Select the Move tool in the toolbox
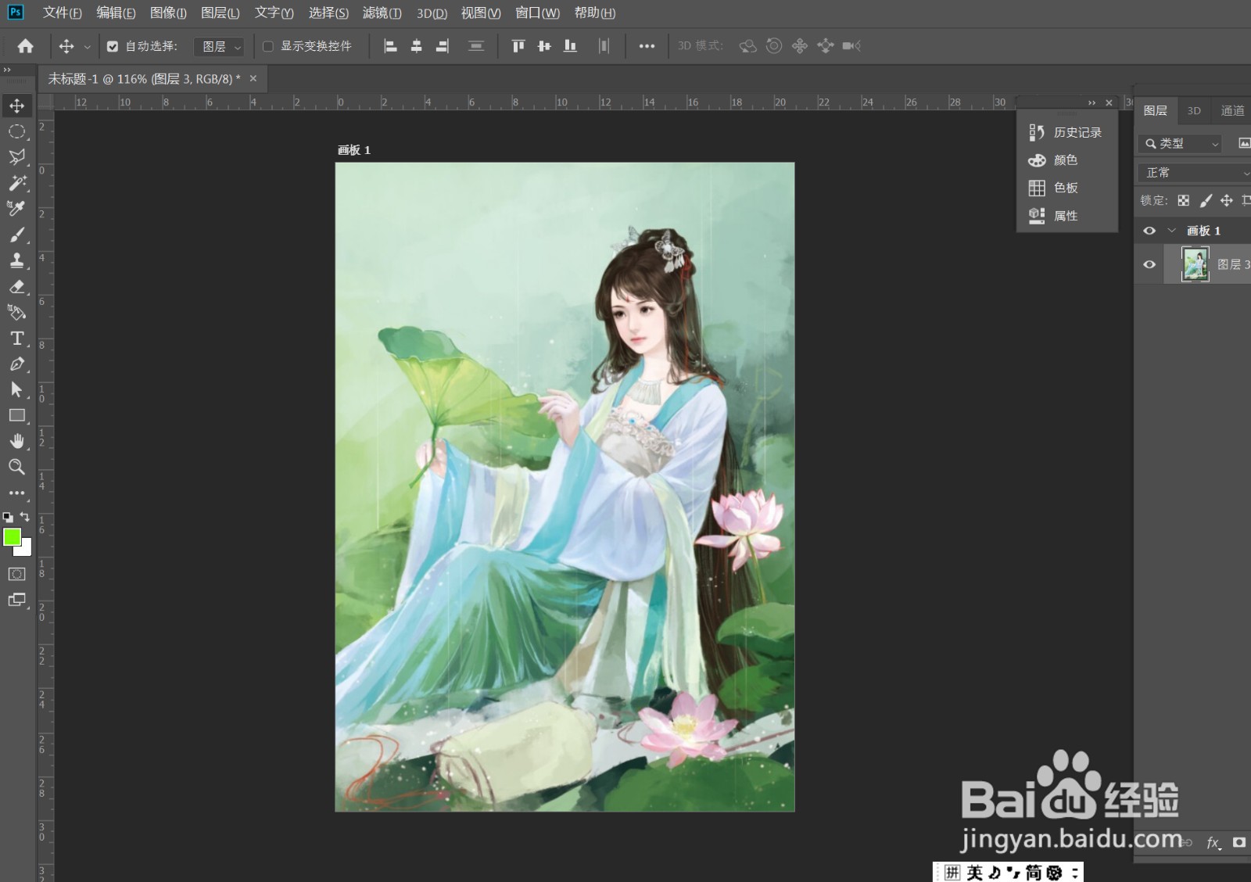This screenshot has width=1251, height=882. tap(16, 106)
